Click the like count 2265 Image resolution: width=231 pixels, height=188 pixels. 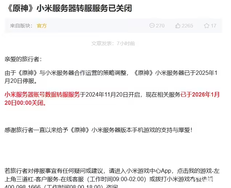[x=187, y=26]
